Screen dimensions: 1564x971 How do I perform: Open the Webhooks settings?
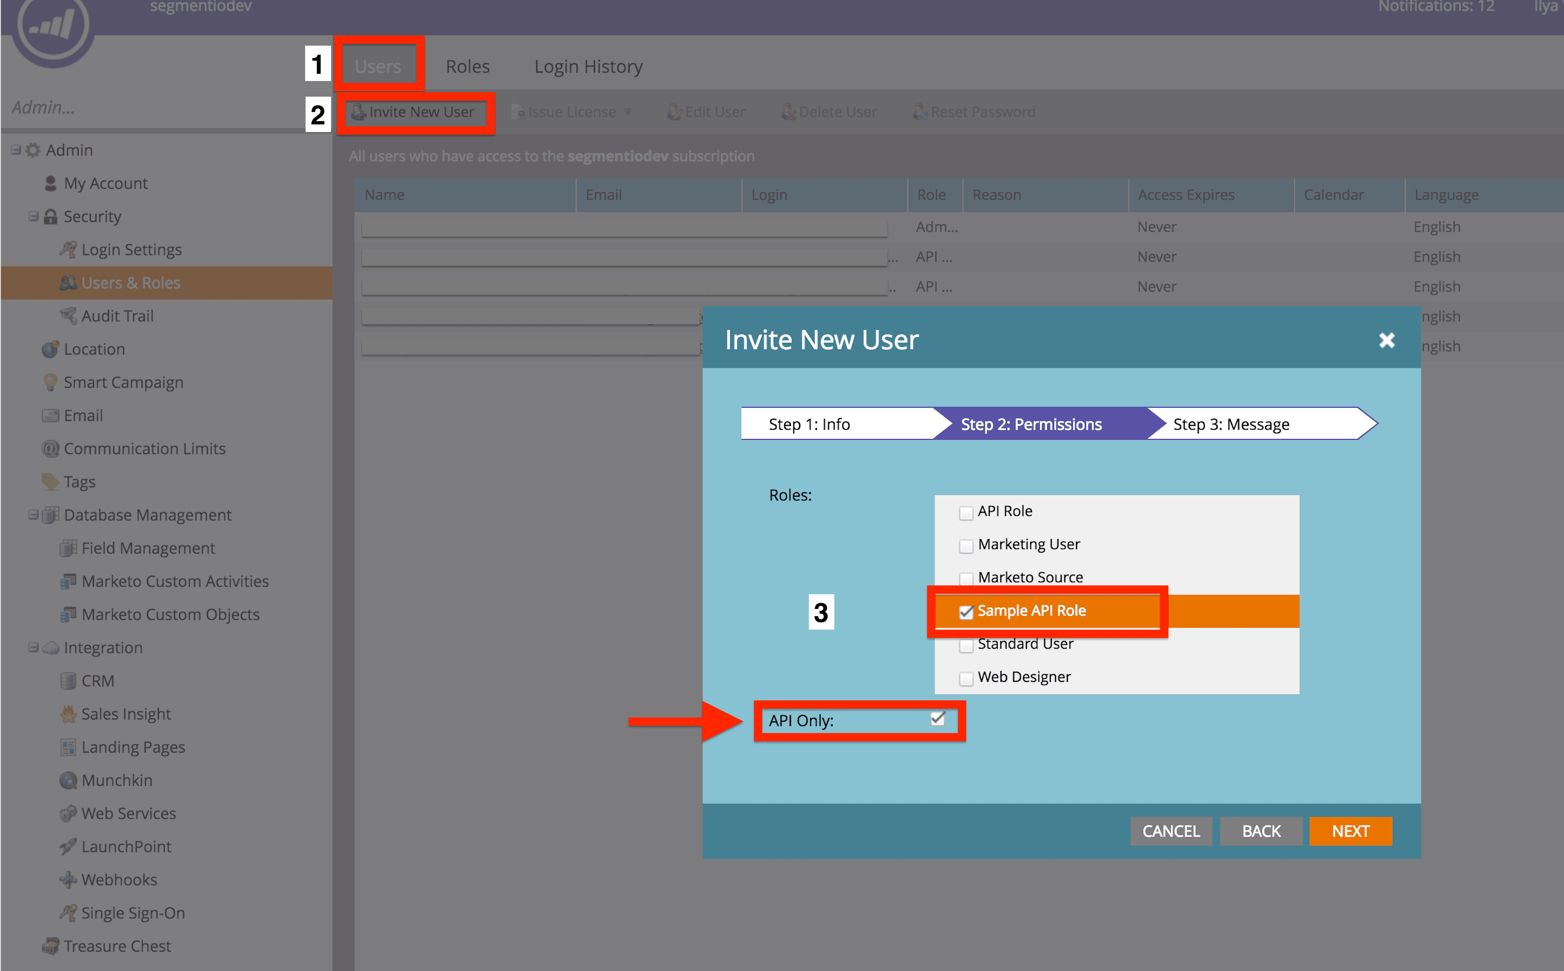118,879
